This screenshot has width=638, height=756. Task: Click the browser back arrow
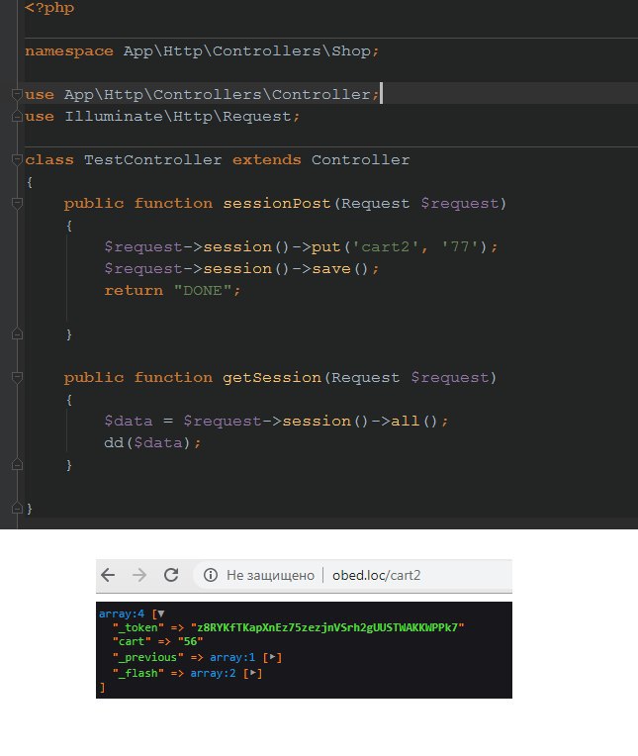(x=108, y=575)
